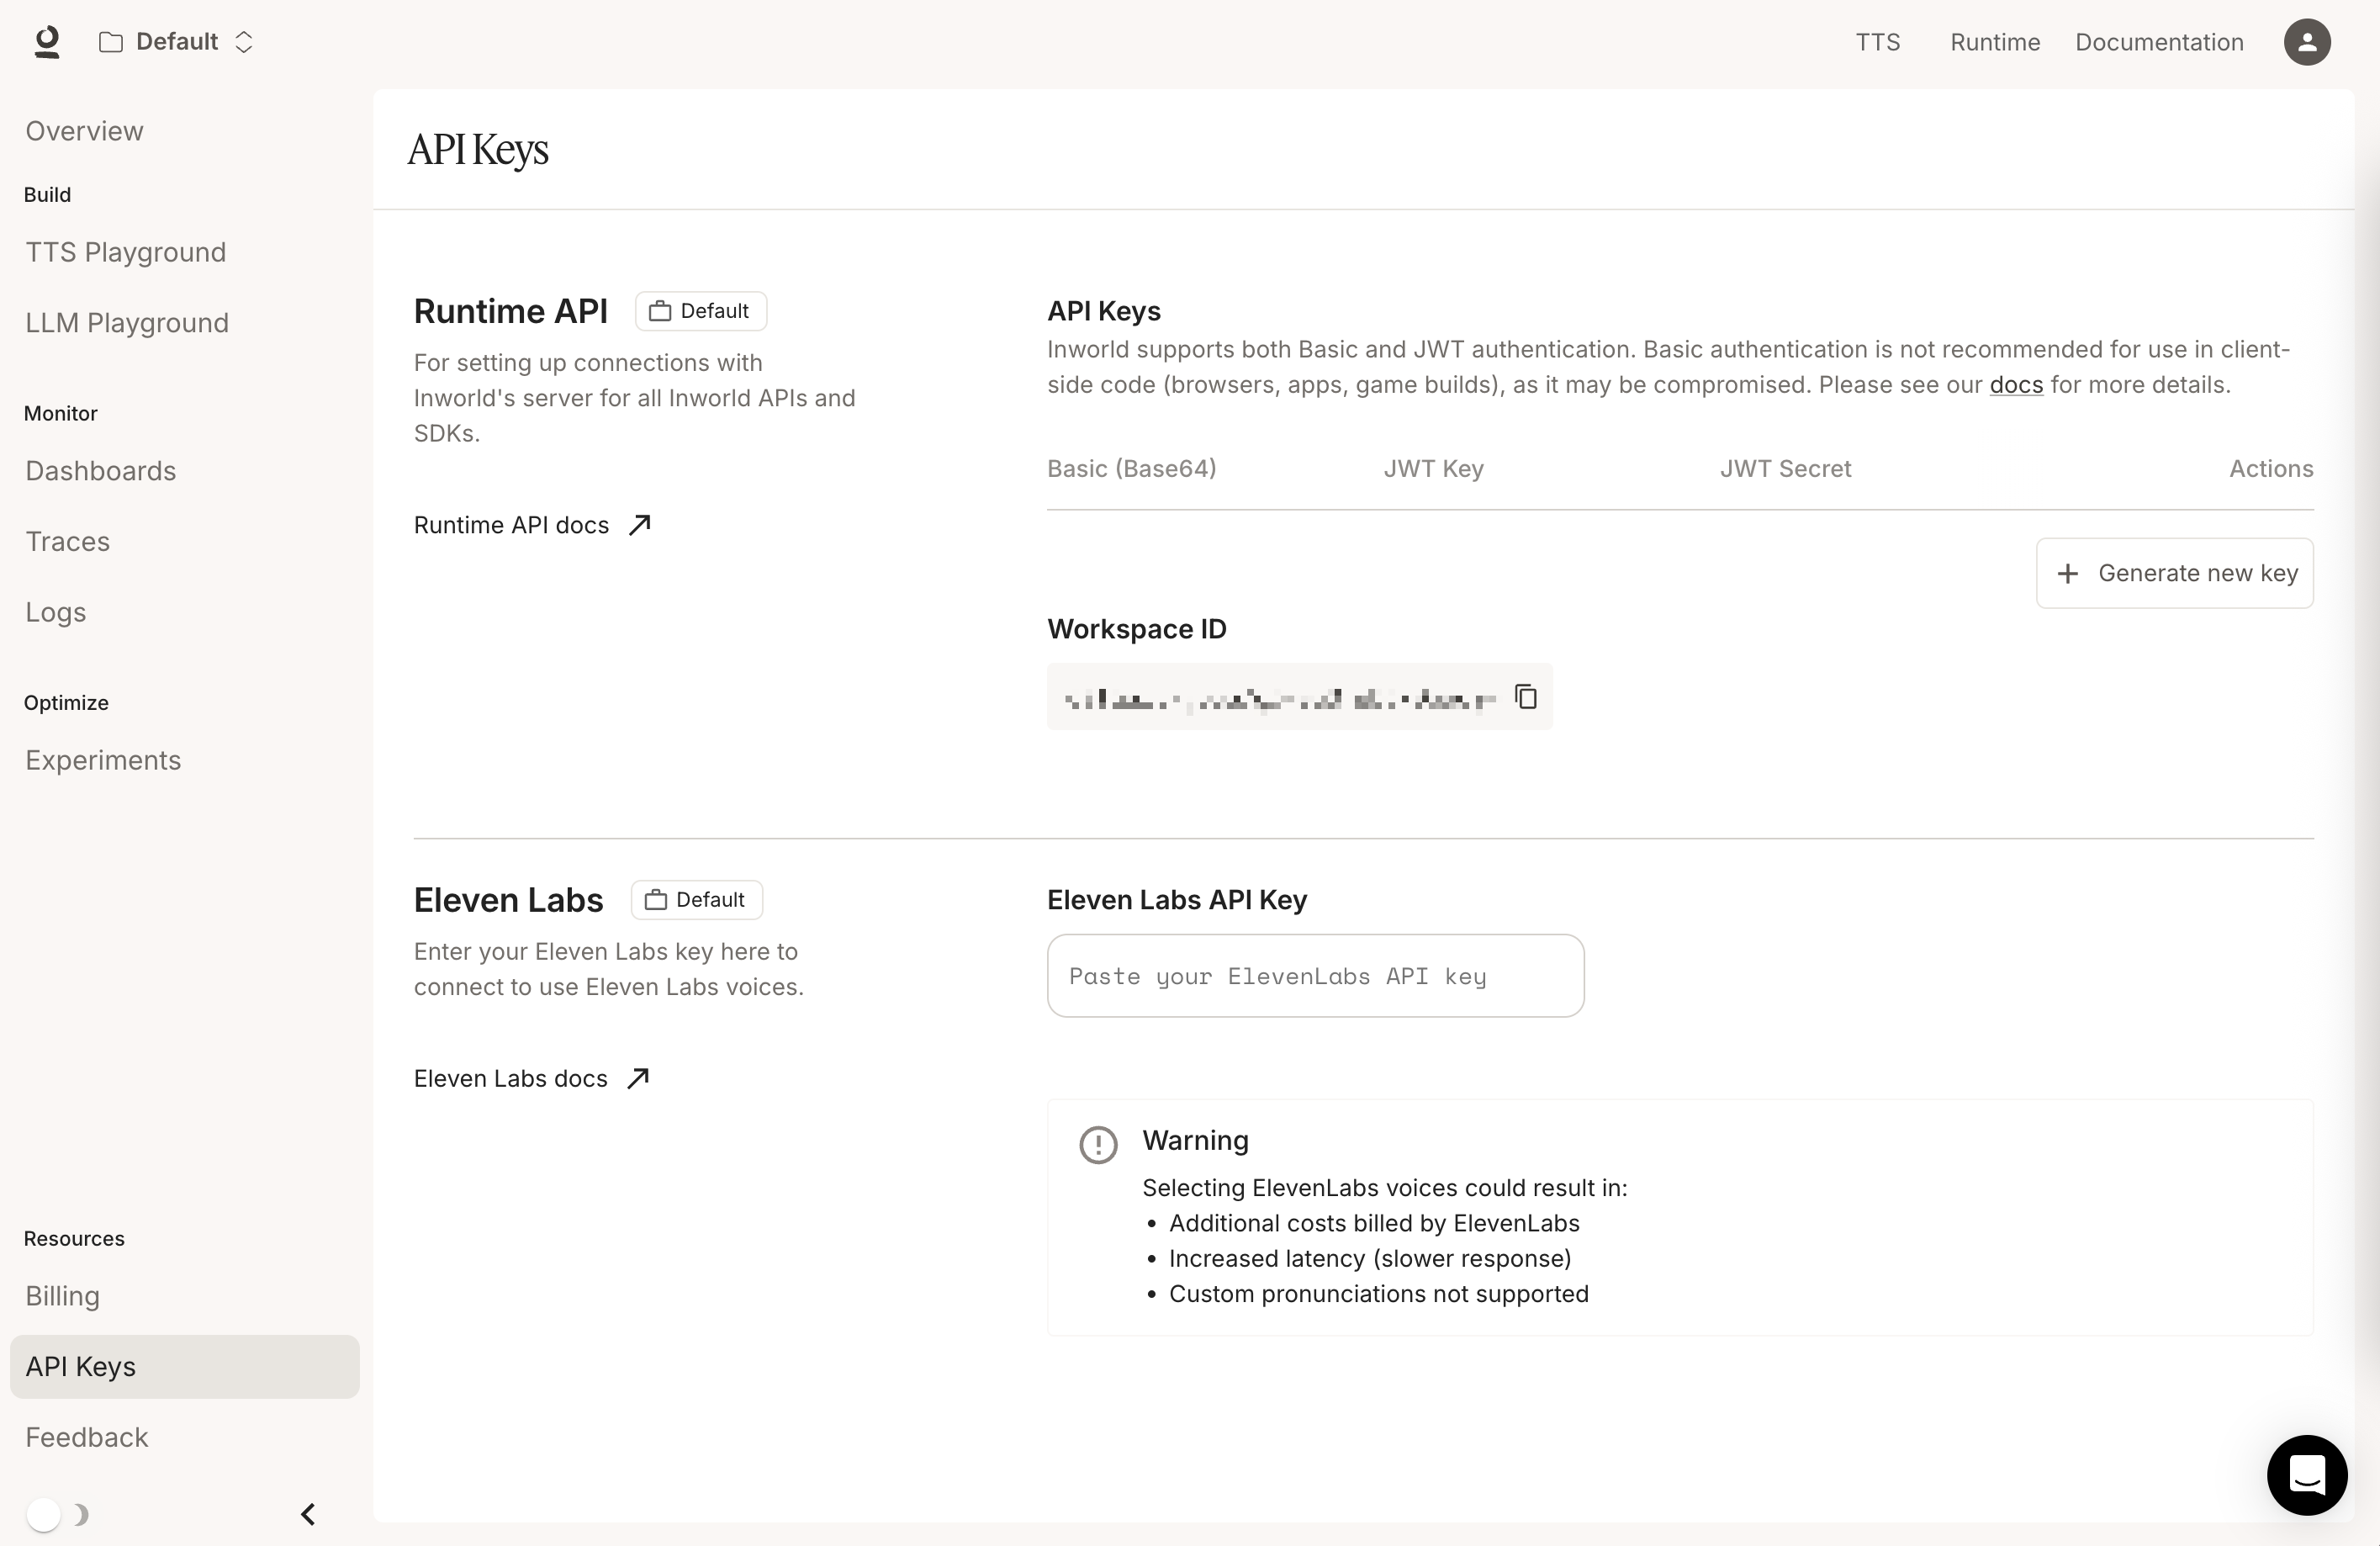Toggle the light/dark theme switch
The height and width of the screenshot is (1546, 2380).
45,1514
